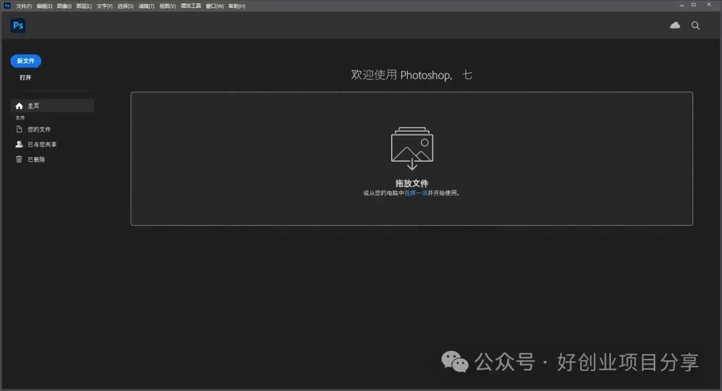This screenshot has width=722, height=391.
Task: Open search with the magnifier icon
Action: click(x=695, y=25)
